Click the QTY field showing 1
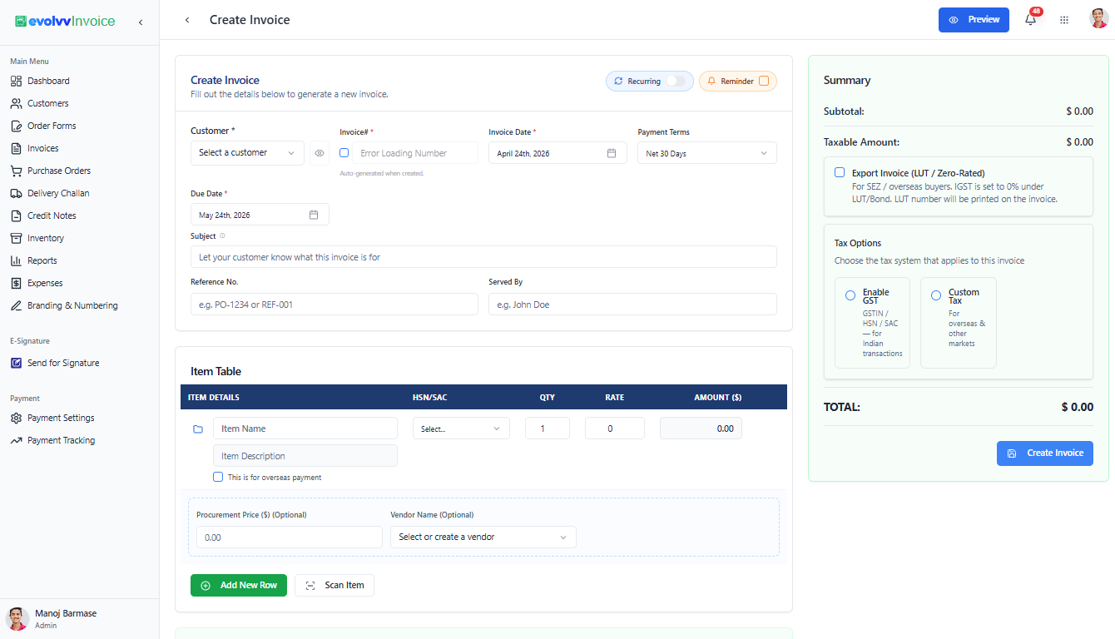 (x=548, y=428)
